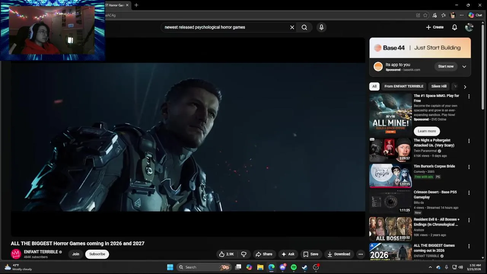The image size is (487, 274).
Task: Open options for EVE Online ad
Action: (x=469, y=97)
